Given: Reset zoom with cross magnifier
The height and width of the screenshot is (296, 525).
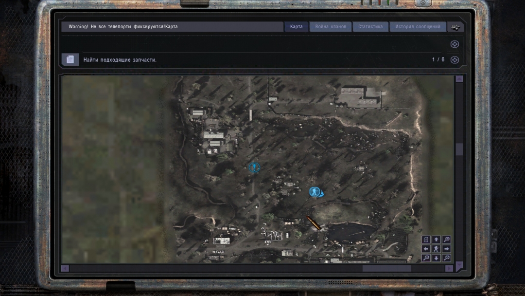Looking at the screenshot, I should pos(446,258).
